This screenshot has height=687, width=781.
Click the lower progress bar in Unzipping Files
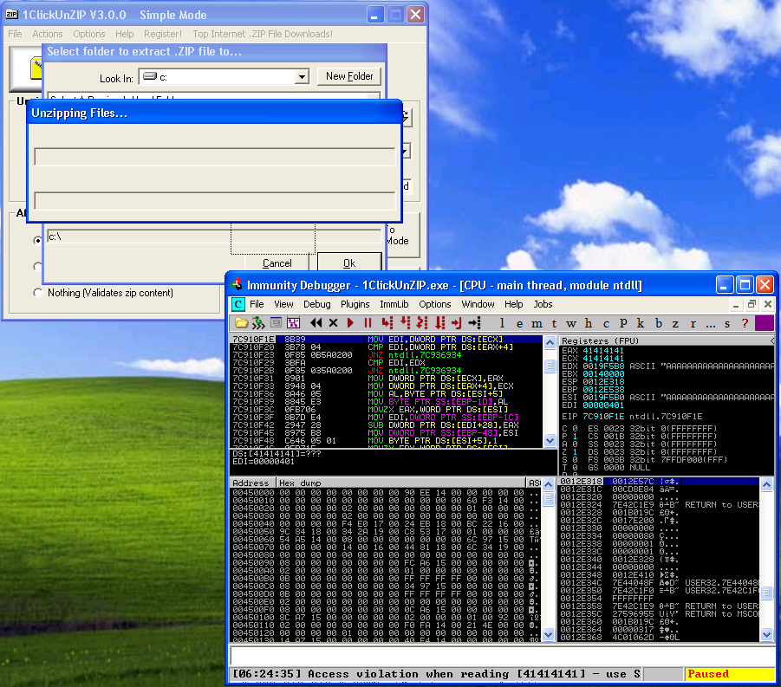click(215, 201)
